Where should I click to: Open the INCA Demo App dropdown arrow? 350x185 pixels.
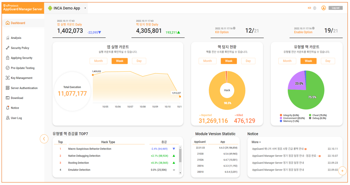85,8
